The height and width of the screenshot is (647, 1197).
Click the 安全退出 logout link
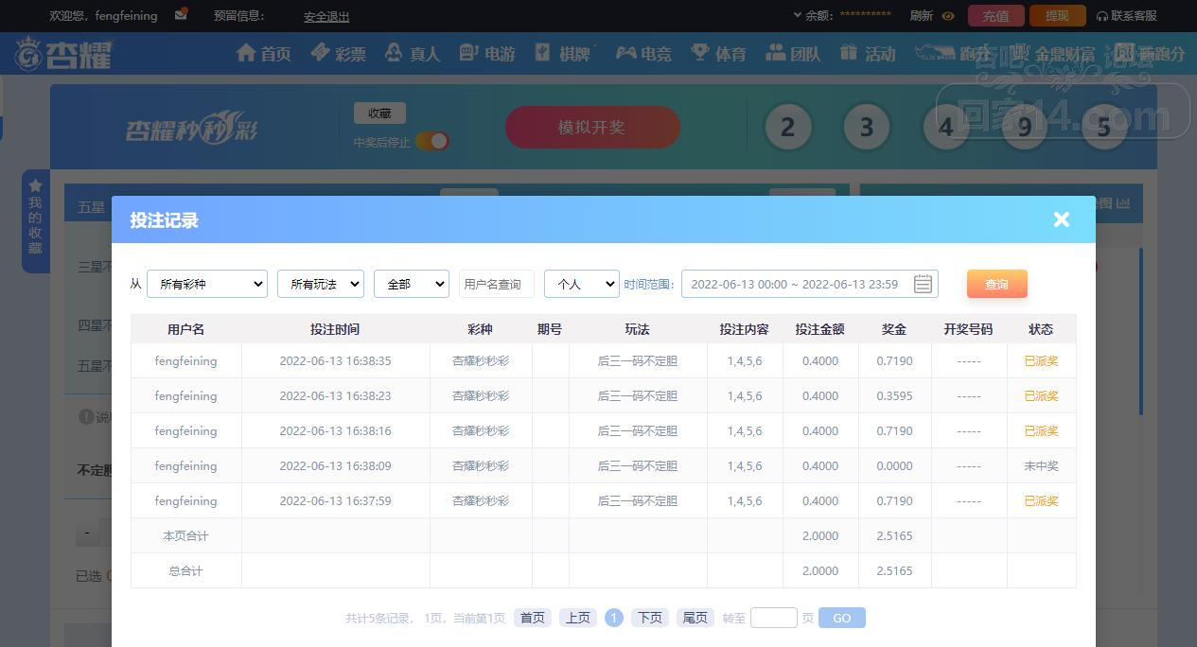pyautogui.click(x=326, y=17)
